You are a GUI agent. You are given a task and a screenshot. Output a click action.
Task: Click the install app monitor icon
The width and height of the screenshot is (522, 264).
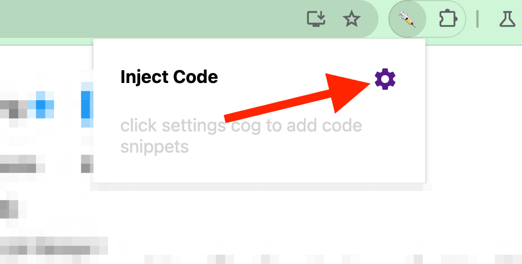(x=316, y=19)
